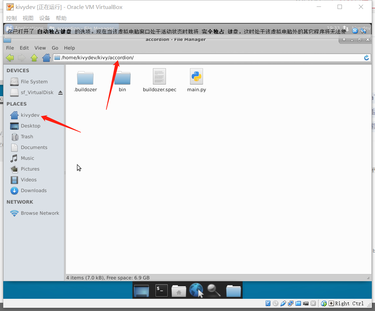Launch terminal emulator from dock

click(162, 290)
